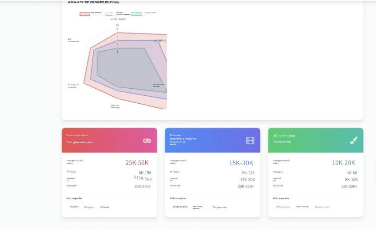Click the Film and television animation heading

coord(183,137)
